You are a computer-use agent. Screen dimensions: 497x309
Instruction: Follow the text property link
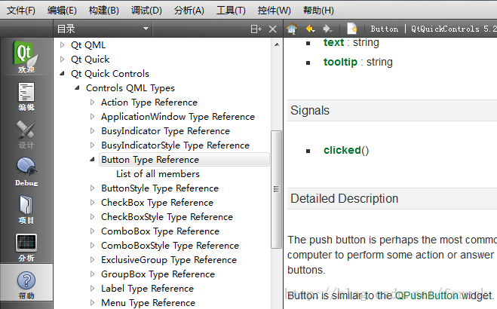click(333, 42)
